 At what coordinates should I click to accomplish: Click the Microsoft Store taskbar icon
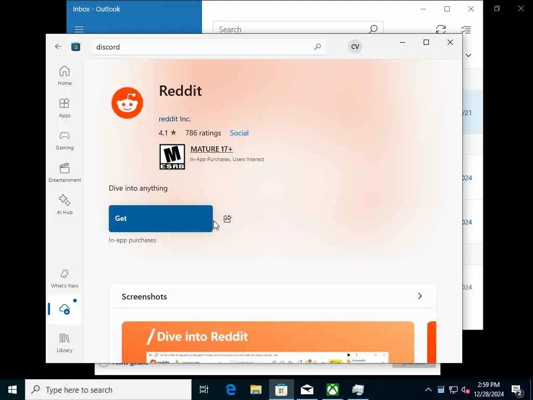(281, 390)
